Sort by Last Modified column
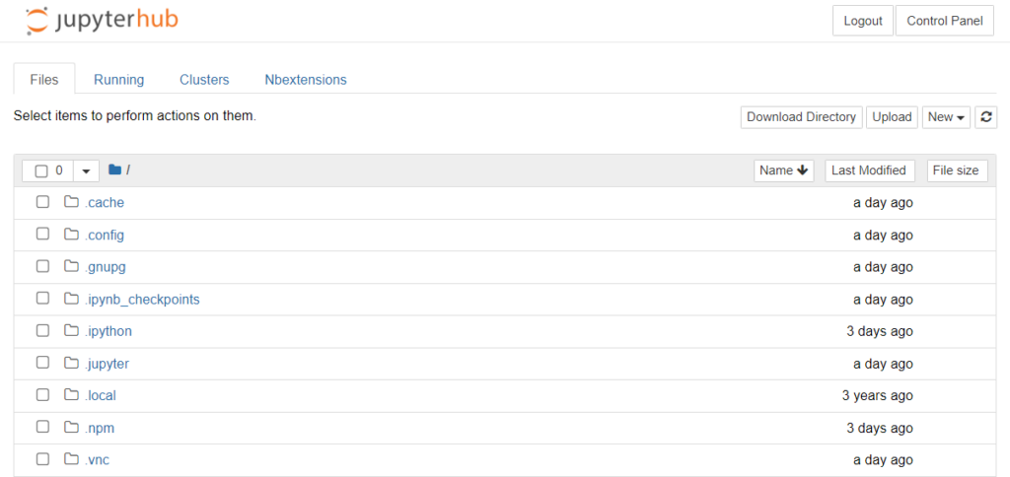 [869, 170]
